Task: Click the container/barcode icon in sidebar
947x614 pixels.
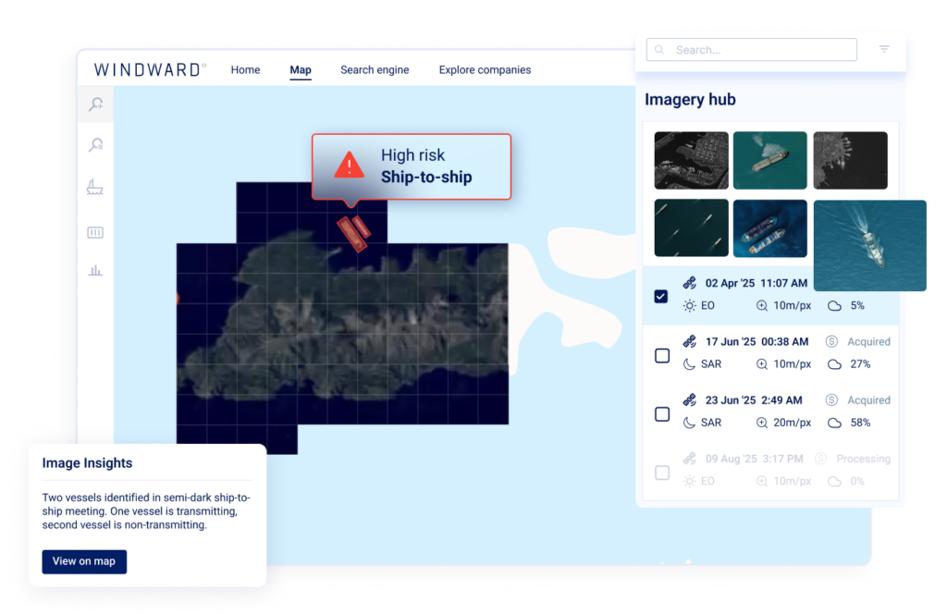Action: [x=94, y=232]
